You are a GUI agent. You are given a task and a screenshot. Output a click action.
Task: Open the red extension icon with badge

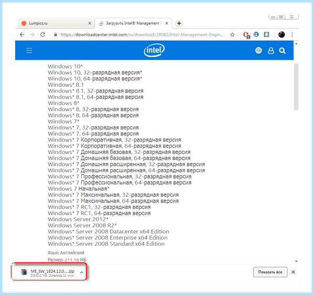(246, 35)
